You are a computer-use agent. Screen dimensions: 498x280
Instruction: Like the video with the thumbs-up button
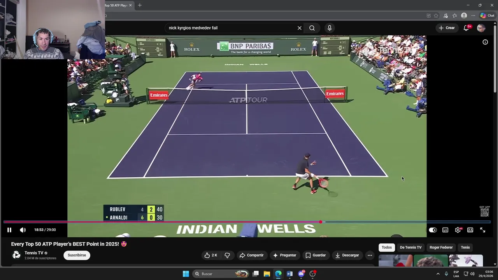pyautogui.click(x=211, y=255)
